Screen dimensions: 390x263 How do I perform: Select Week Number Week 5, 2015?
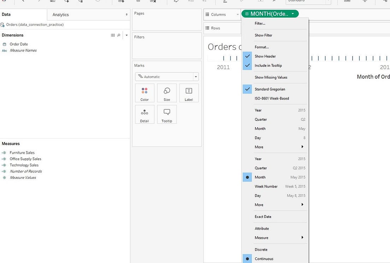275,186
